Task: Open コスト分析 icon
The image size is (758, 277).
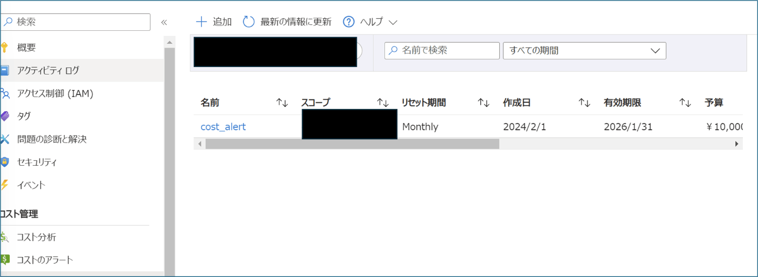Action: click(4, 237)
